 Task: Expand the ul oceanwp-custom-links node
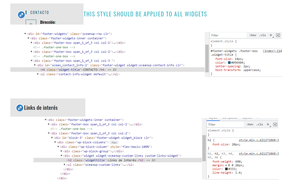pos(65,165)
